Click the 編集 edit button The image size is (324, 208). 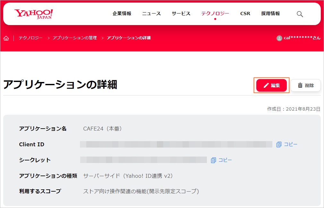click(x=271, y=86)
